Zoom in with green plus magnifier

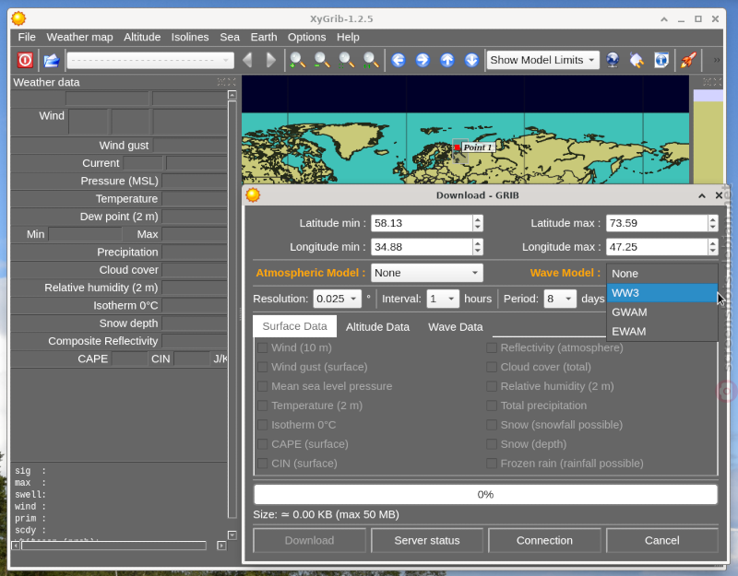coord(297,60)
